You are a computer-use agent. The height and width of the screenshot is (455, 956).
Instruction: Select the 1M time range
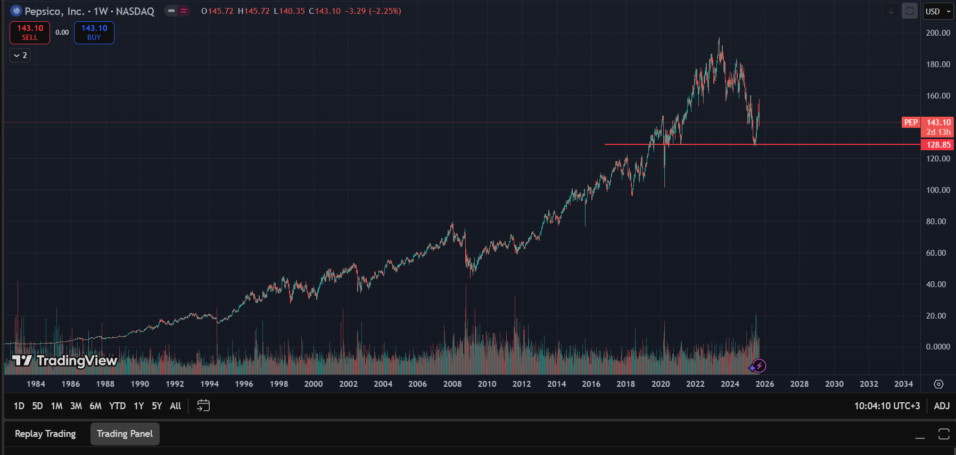(56, 406)
